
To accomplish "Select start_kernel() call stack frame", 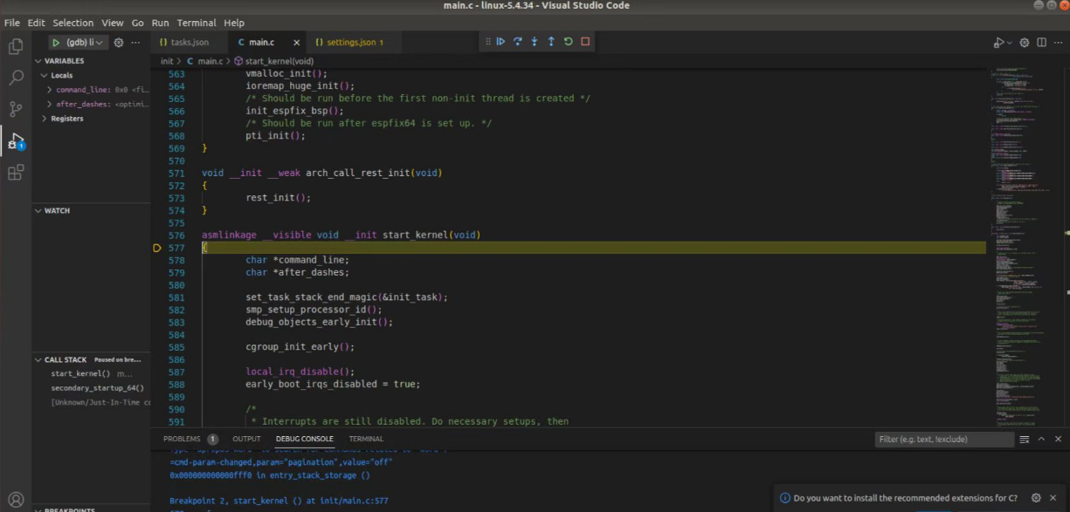I will (x=92, y=373).
